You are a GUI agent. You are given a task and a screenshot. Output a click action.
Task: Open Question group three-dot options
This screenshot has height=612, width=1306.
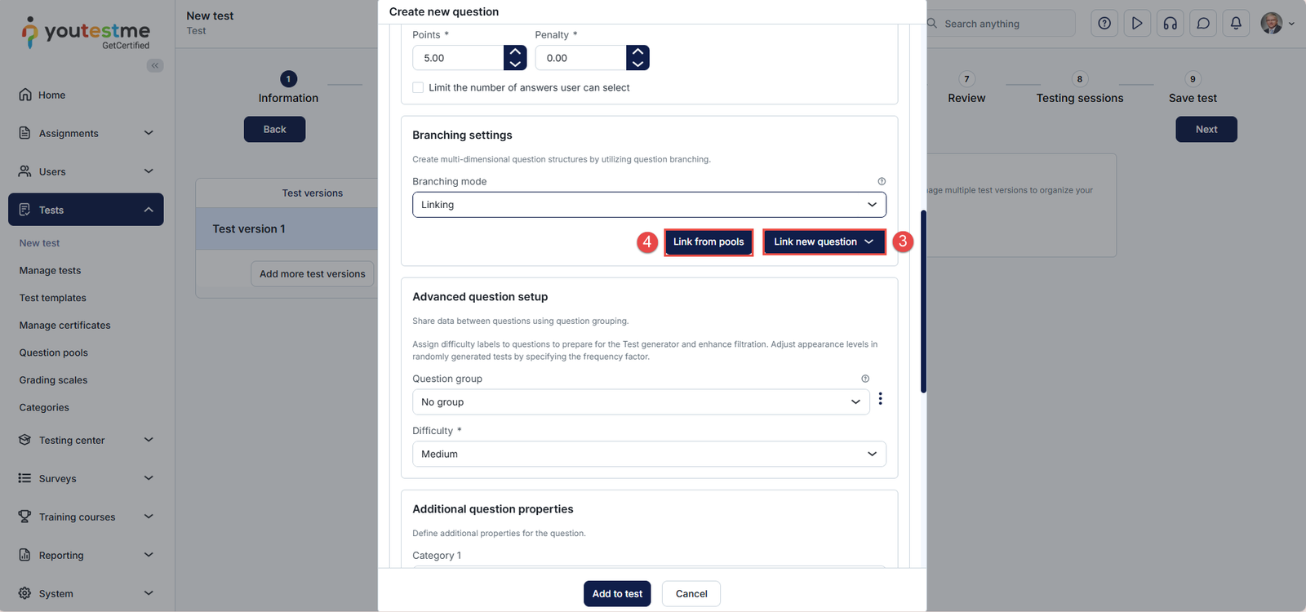880,399
